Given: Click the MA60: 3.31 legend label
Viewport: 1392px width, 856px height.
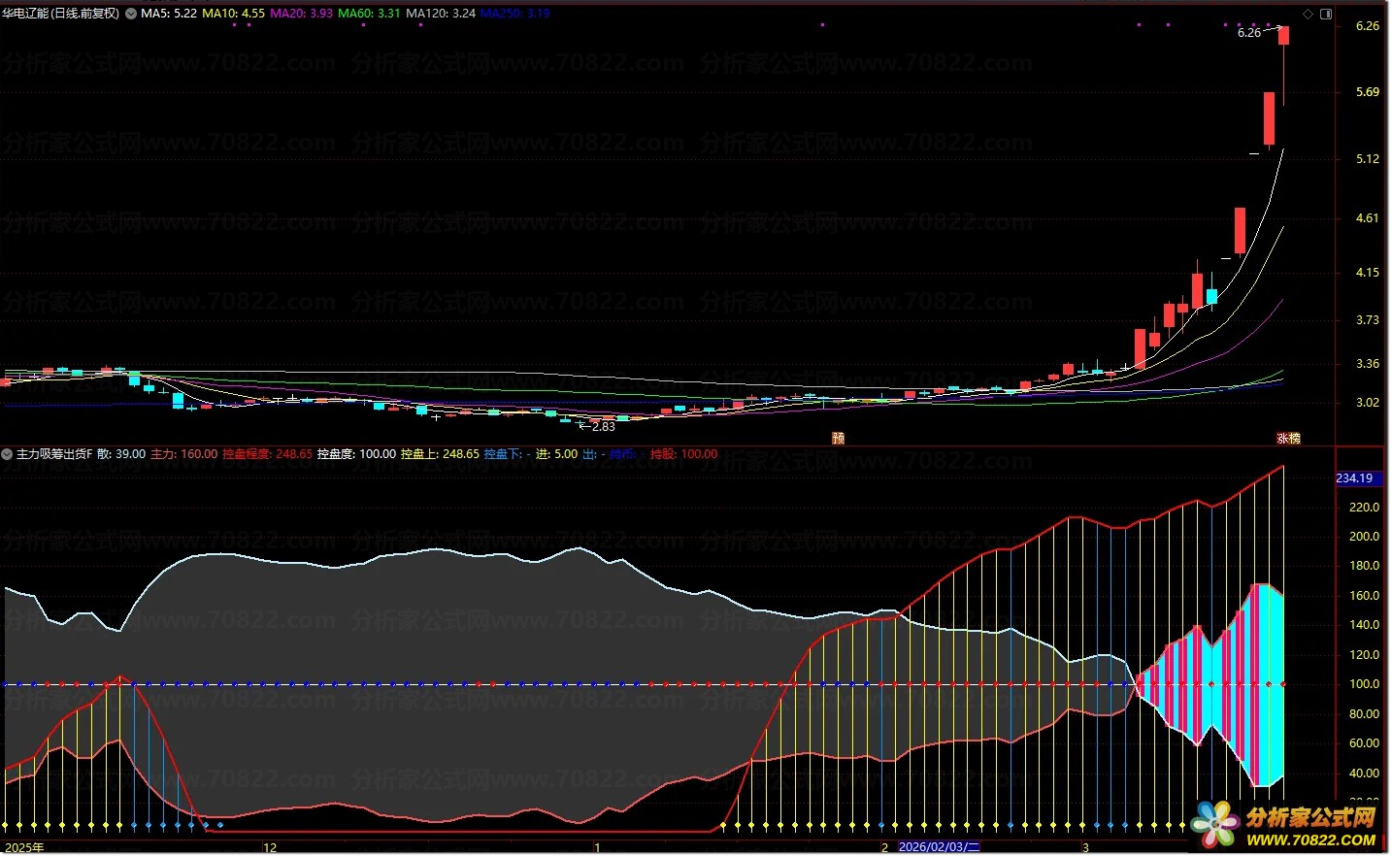Looking at the screenshot, I should [369, 14].
